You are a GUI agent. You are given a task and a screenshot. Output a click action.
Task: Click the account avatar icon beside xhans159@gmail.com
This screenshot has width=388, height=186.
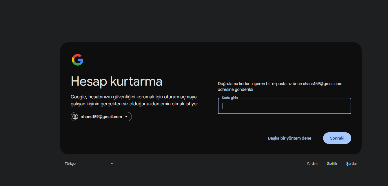(x=75, y=117)
